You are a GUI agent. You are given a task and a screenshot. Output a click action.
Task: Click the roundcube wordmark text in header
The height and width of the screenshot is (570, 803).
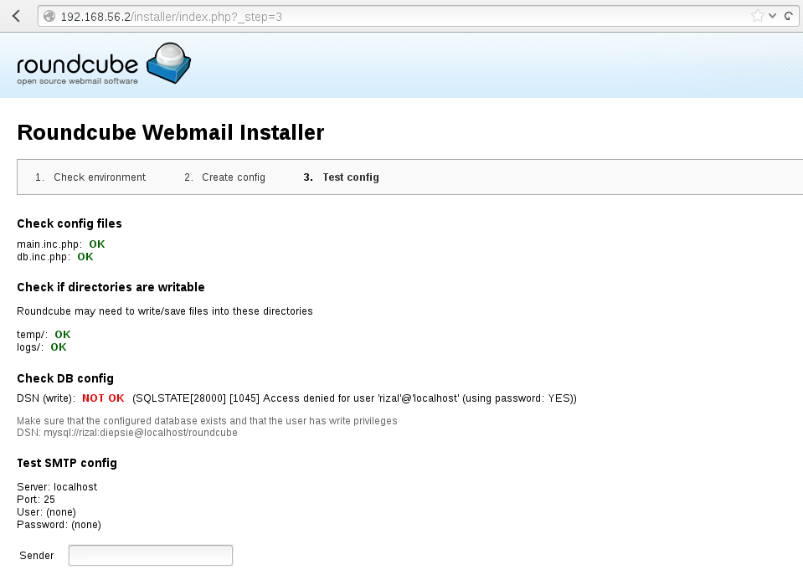pyautogui.click(x=77, y=65)
